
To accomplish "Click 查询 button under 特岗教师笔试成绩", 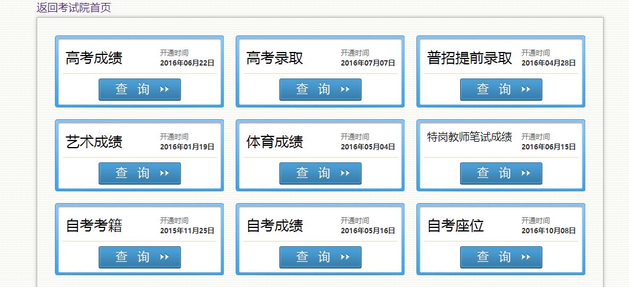I will tap(501, 174).
